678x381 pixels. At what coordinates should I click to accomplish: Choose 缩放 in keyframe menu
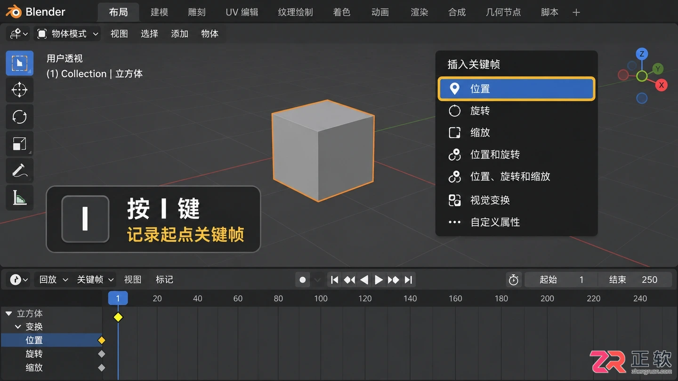tap(517, 133)
